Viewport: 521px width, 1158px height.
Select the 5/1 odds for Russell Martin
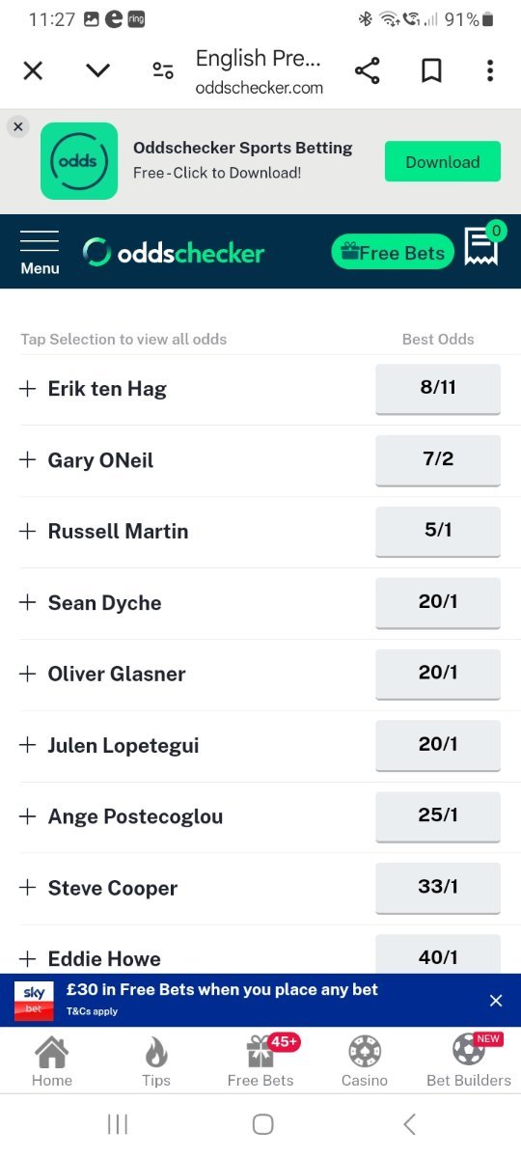pyautogui.click(x=438, y=531)
